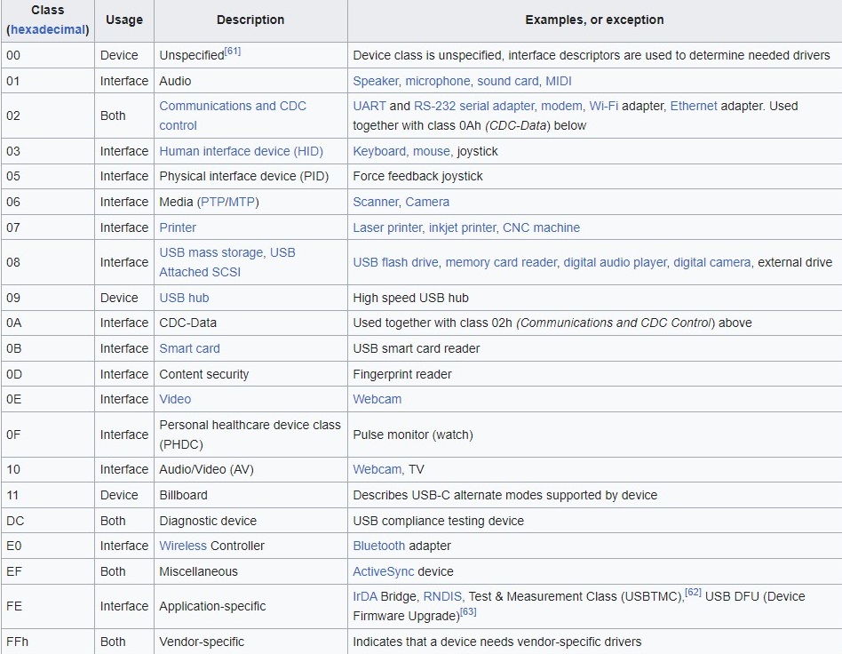Click the Scanner link

coord(376,202)
